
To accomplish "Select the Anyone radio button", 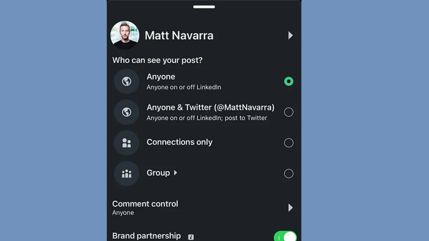I will 289,81.
